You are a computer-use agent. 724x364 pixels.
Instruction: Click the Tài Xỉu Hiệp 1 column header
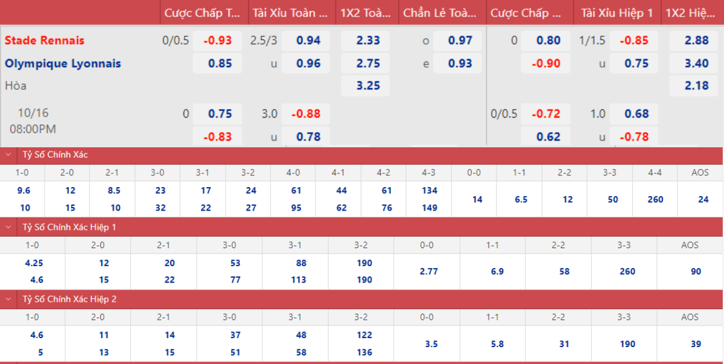point(617,13)
